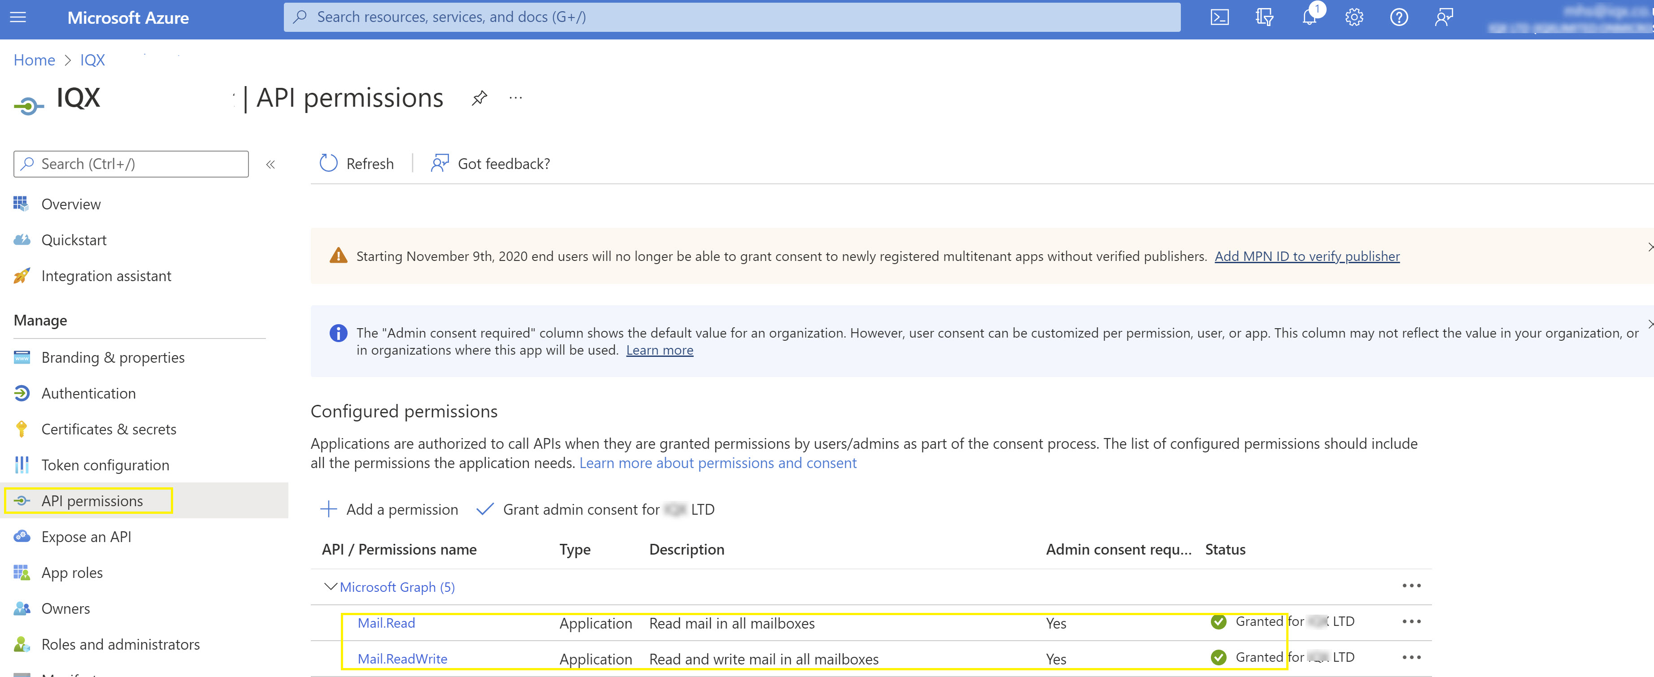This screenshot has width=1654, height=677.
Task: Click the API permissions arrow icon in sidebar
Action: (x=21, y=501)
